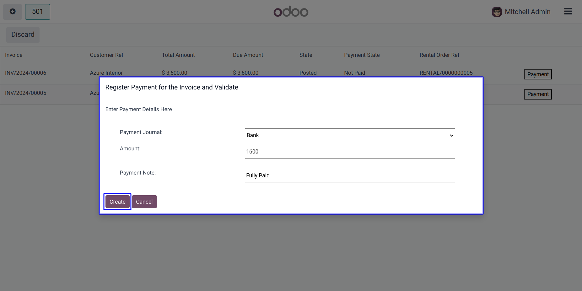Focus the Amount input field containing 1600
582x291 pixels.
coord(350,152)
